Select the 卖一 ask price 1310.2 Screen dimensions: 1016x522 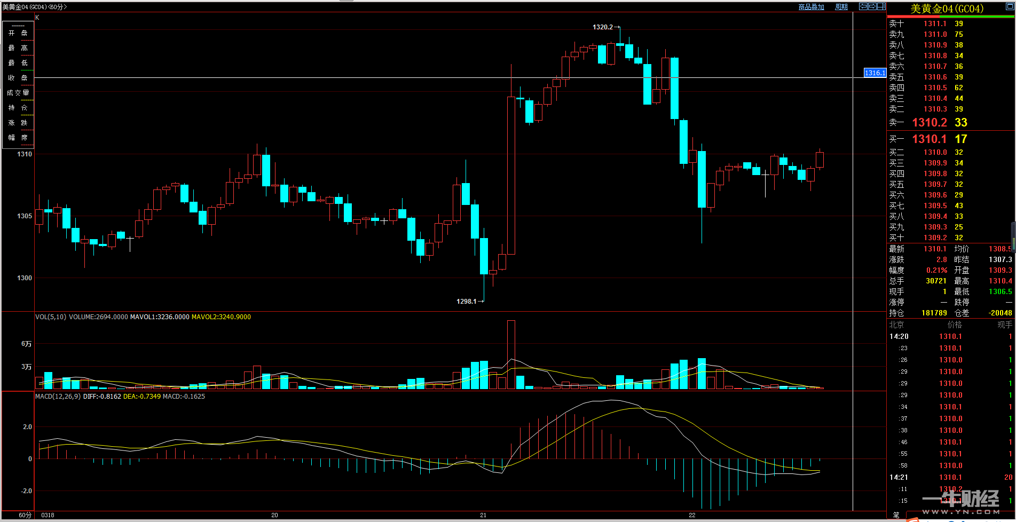[x=929, y=123]
